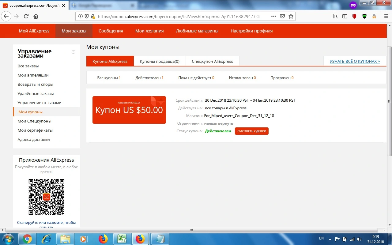This screenshot has height=245, width=392.
Task: Click the padlock connection security icon
Action: pyautogui.click(x=93, y=17)
